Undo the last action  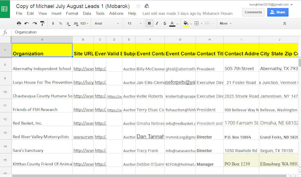click(27, 23)
